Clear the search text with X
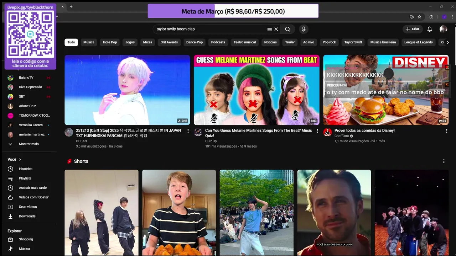The width and height of the screenshot is (456, 256). (276, 29)
